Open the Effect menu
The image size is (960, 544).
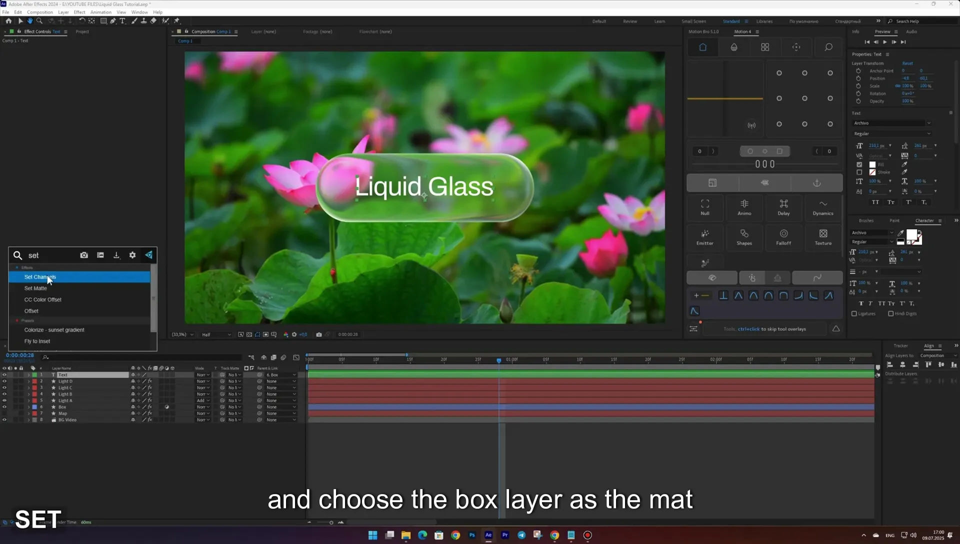(79, 12)
